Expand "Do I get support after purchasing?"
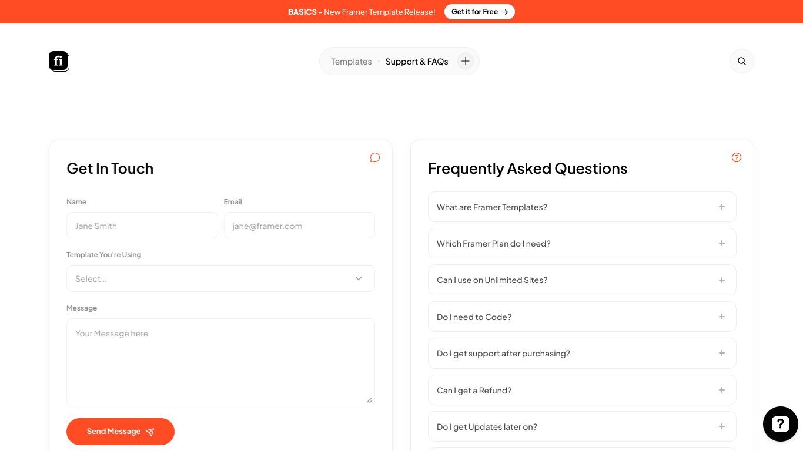The width and height of the screenshot is (803, 451). coord(582,353)
